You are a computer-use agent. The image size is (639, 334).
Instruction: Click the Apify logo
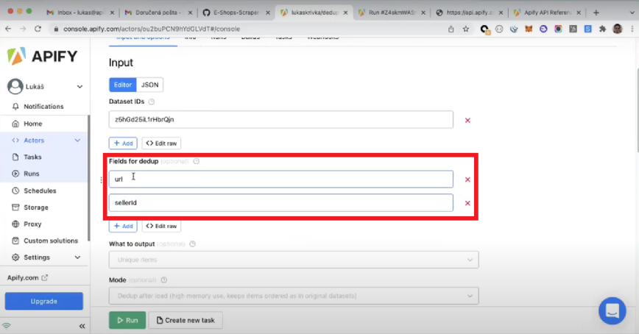click(42, 56)
